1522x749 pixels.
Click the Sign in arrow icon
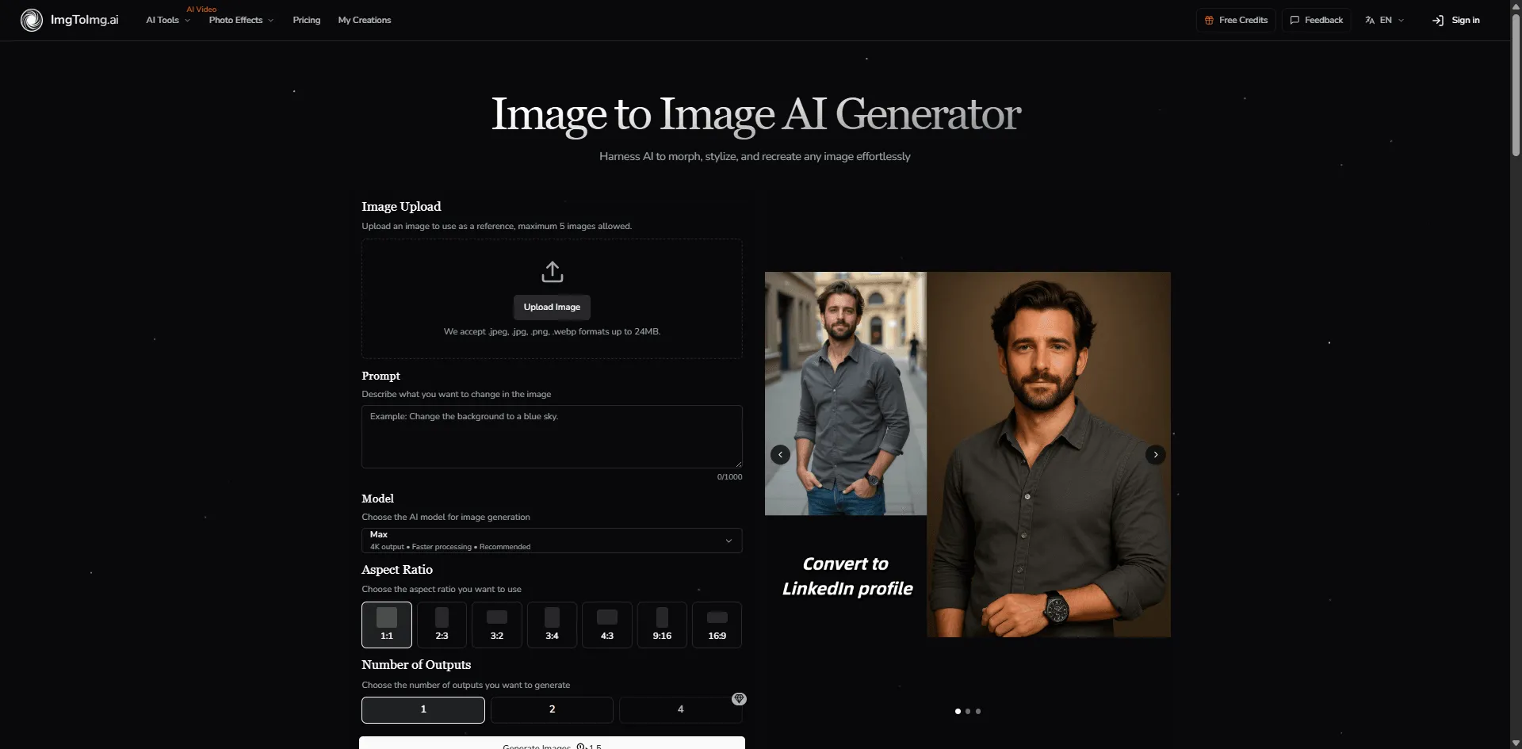coord(1438,20)
